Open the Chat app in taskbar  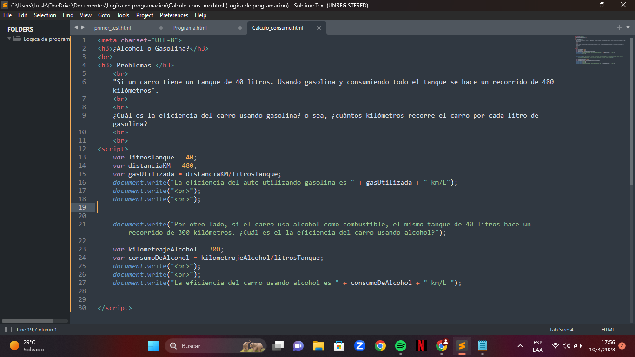pyautogui.click(x=298, y=346)
